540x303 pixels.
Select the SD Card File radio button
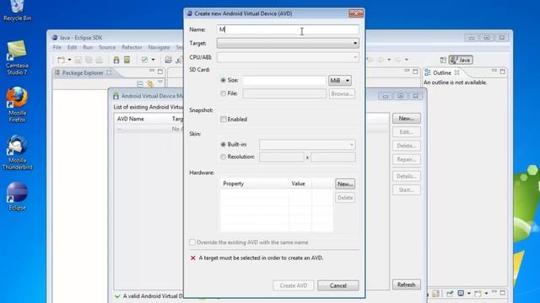[x=223, y=93]
